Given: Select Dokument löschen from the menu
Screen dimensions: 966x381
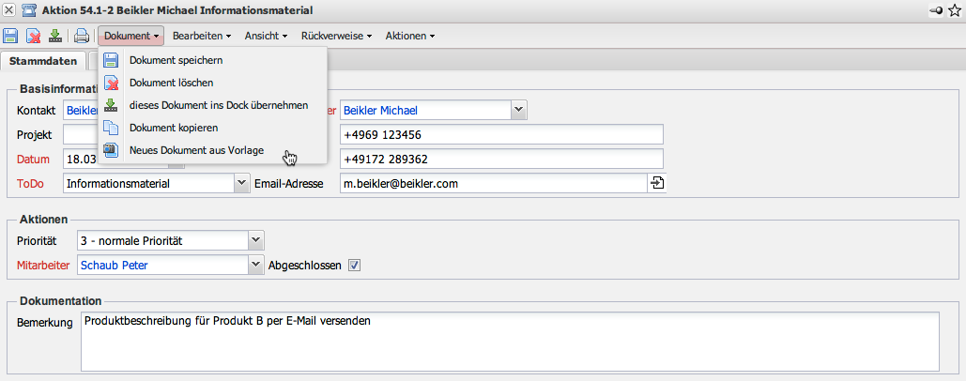Looking at the screenshot, I should coord(171,83).
